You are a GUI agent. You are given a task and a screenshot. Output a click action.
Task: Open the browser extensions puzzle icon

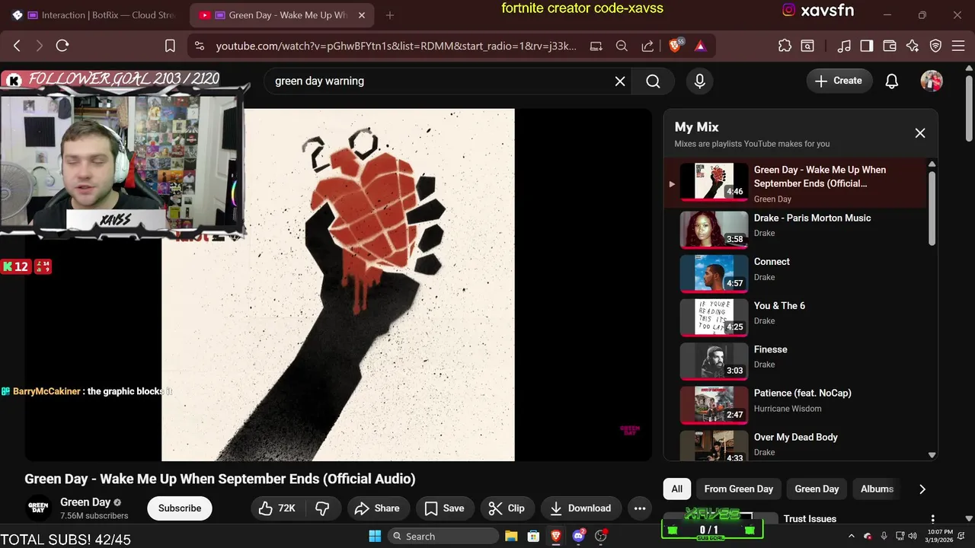pos(785,46)
